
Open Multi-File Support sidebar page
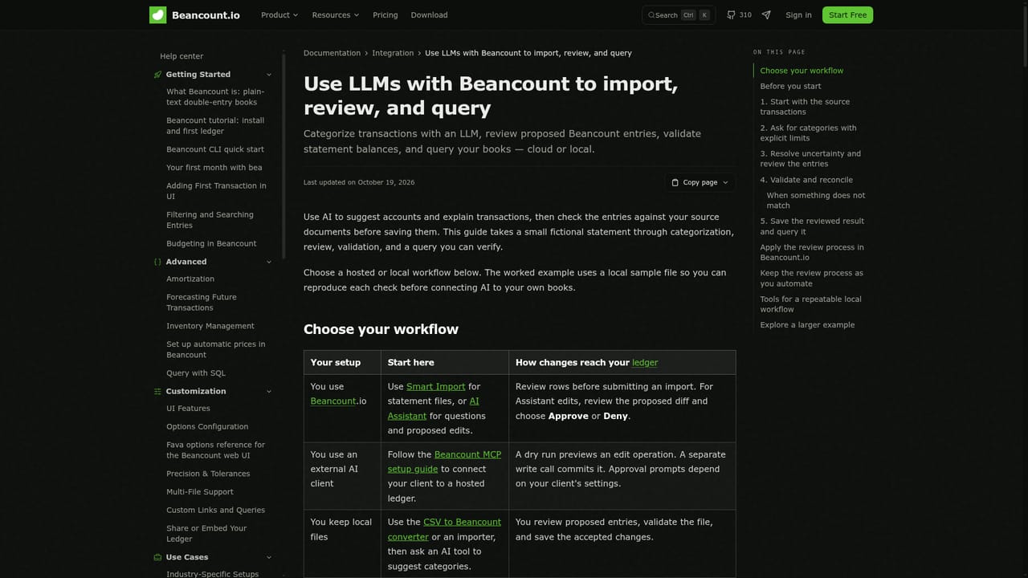[200, 491]
